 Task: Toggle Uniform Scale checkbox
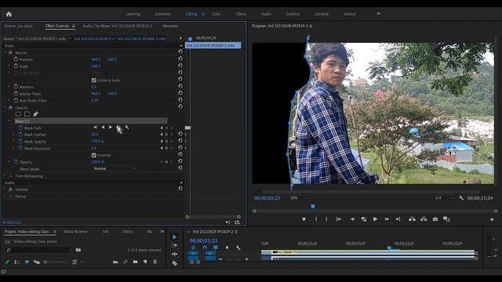94,80
